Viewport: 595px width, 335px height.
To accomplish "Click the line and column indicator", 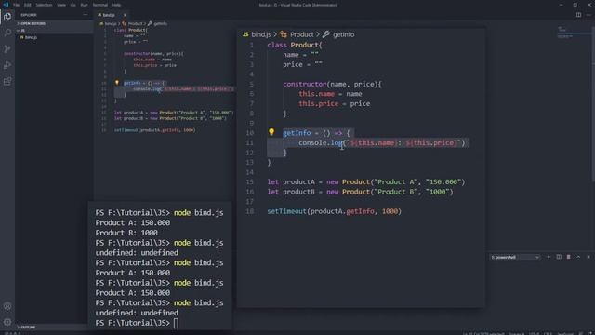I will click(x=483, y=333).
